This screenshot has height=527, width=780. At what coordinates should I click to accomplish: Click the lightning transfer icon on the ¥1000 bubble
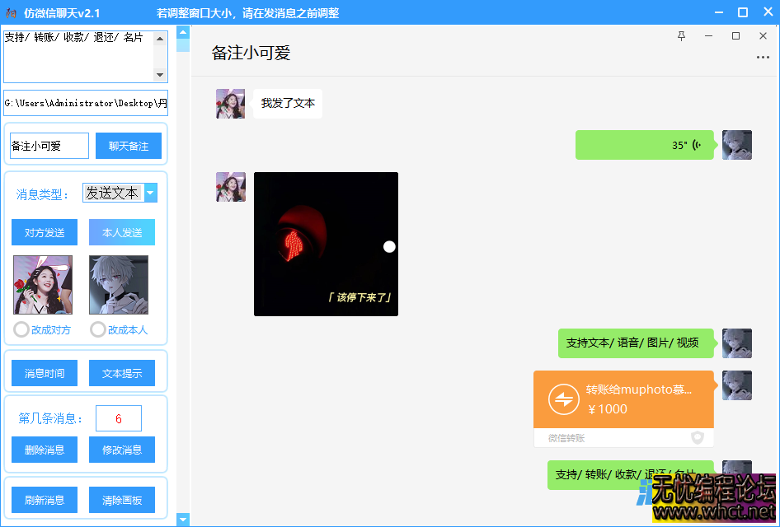(565, 399)
